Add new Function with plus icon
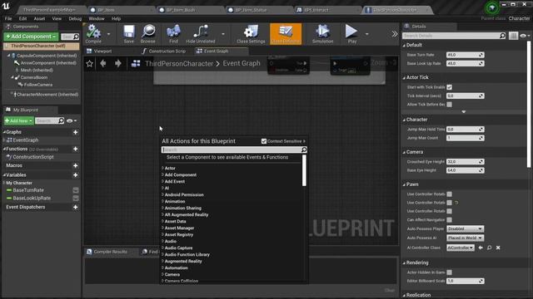Image resolution: width=533 pixels, height=299 pixels. tap(76, 149)
